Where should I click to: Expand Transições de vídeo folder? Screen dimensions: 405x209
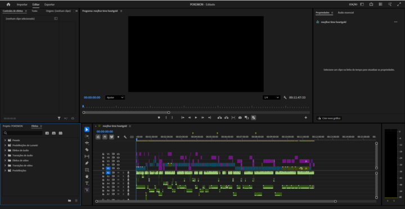click(x=5, y=165)
